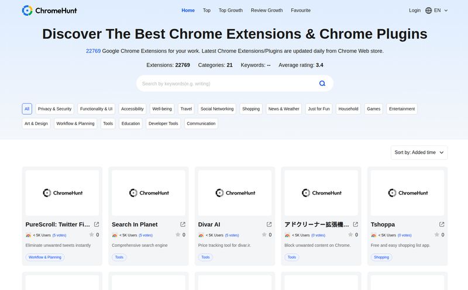Click Tools tag on Divar AI card

(x=205, y=257)
